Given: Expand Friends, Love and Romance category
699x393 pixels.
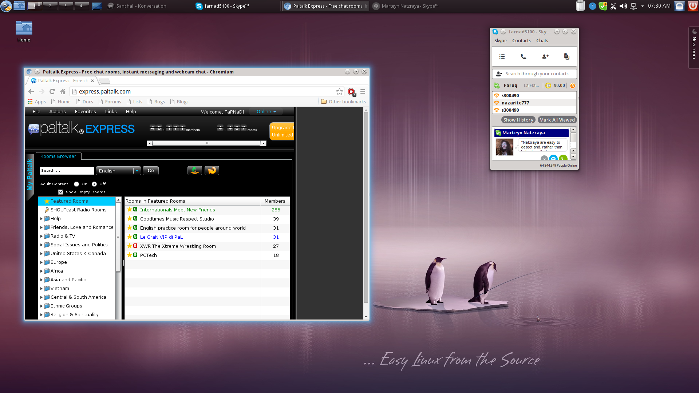Looking at the screenshot, I should 42,227.
